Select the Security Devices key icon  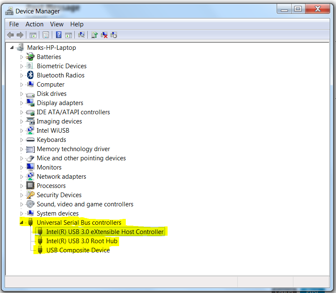pos(31,195)
